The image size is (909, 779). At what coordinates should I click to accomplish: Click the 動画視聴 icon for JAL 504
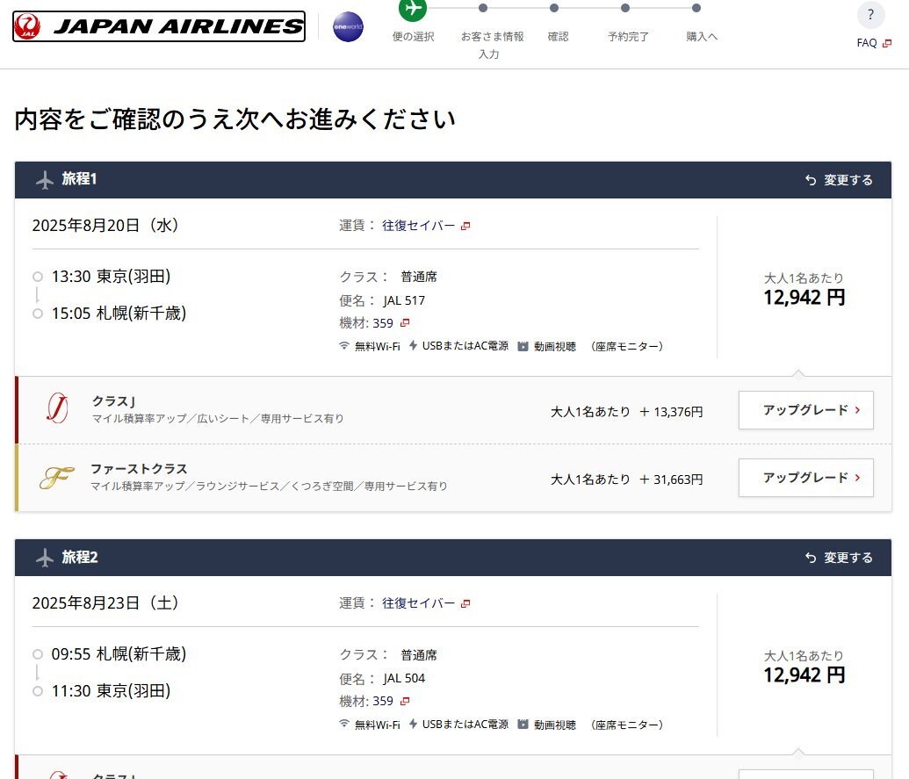pos(523,724)
